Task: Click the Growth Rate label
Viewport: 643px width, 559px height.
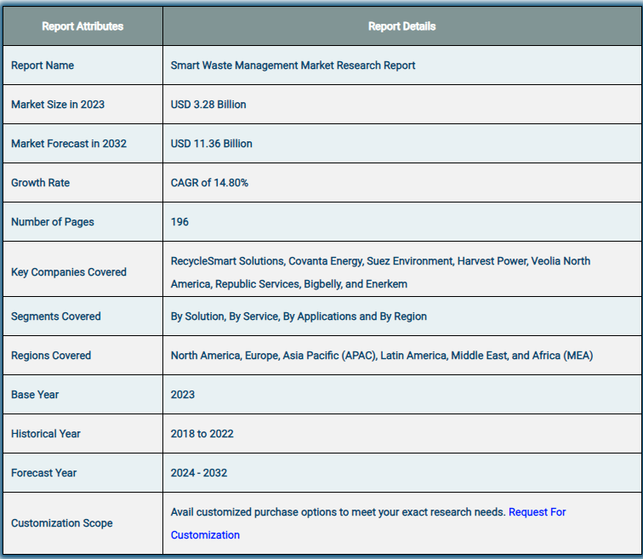Action: point(41,183)
